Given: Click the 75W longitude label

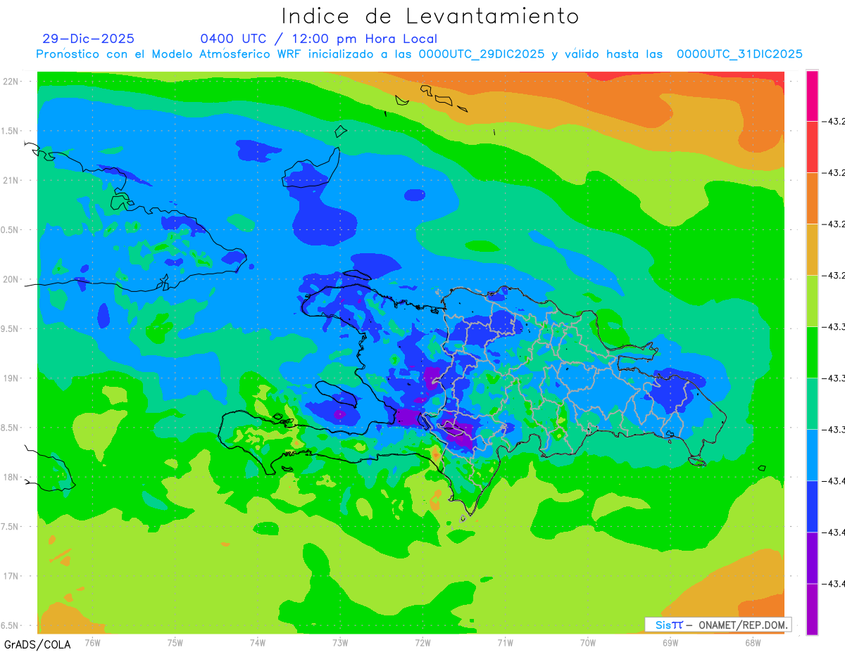Looking at the screenshot, I should click(x=175, y=642).
